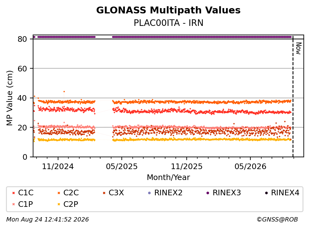Click the C2C orange legend marker
The height and width of the screenshot is (229, 310).
[x=59, y=193]
